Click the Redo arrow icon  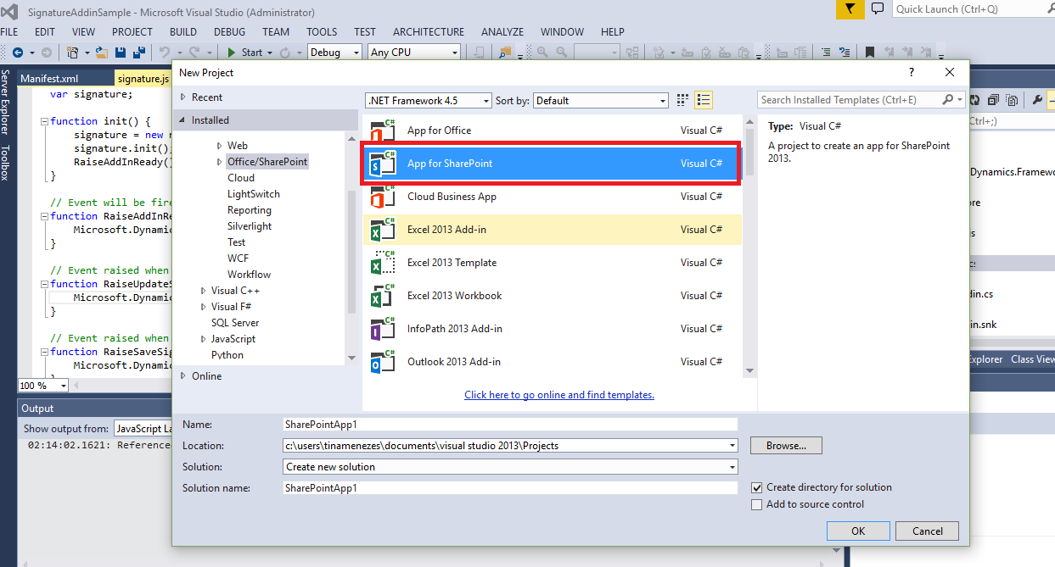coord(194,53)
